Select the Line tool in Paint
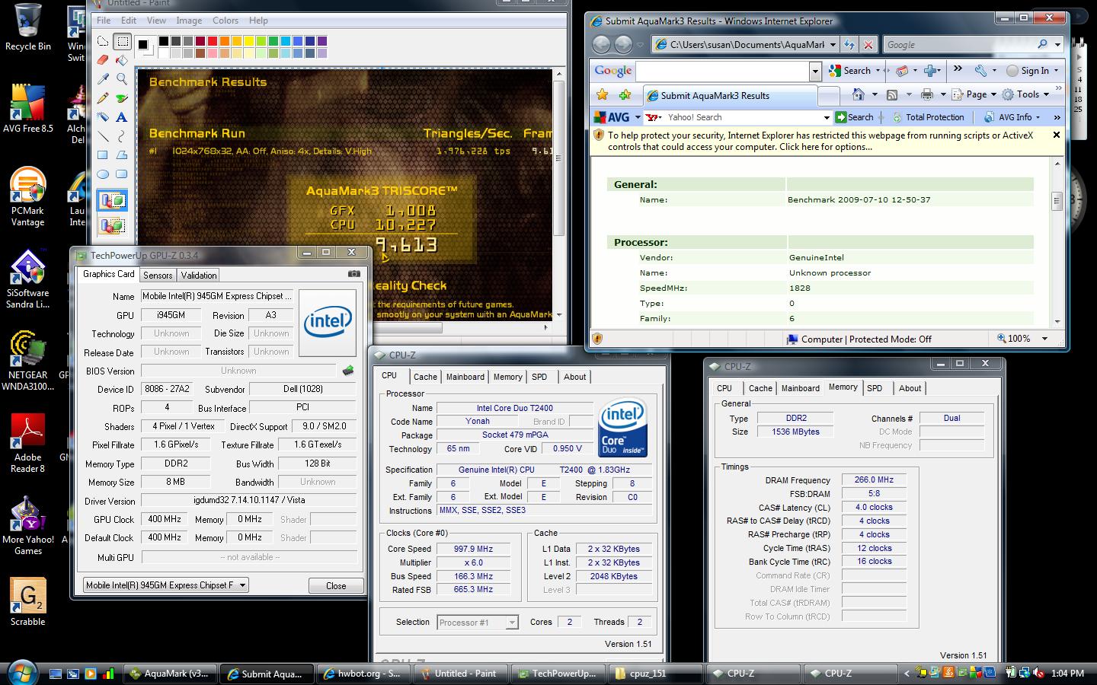1097x685 pixels. [103, 136]
